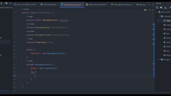The width and height of the screenshot is (171, 96).
Task: Click 'no usages' hint above messageHandler
Action: click(x=30, y=24)
